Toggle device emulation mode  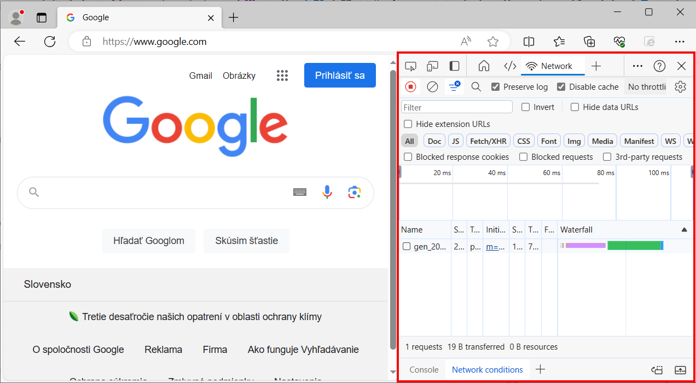pyautogui.click(x=432, y=66)
